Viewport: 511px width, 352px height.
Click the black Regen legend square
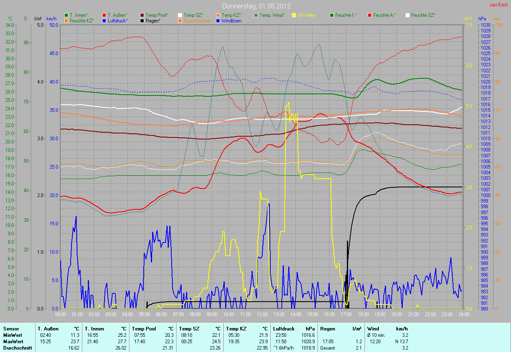[142, 21]
